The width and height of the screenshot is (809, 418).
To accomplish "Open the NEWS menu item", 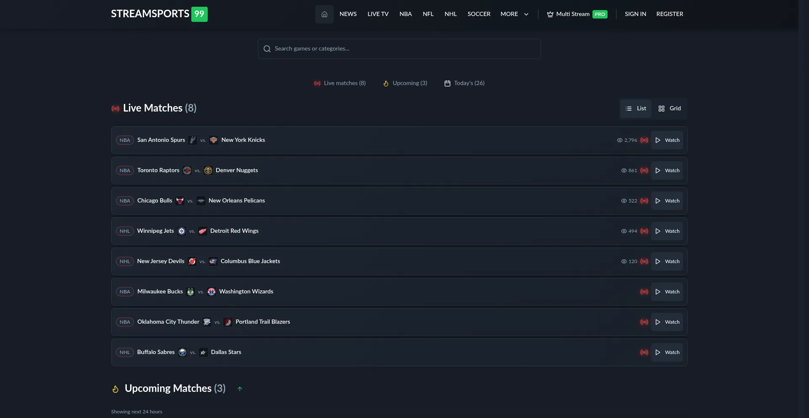I will (x=348, y=14).
